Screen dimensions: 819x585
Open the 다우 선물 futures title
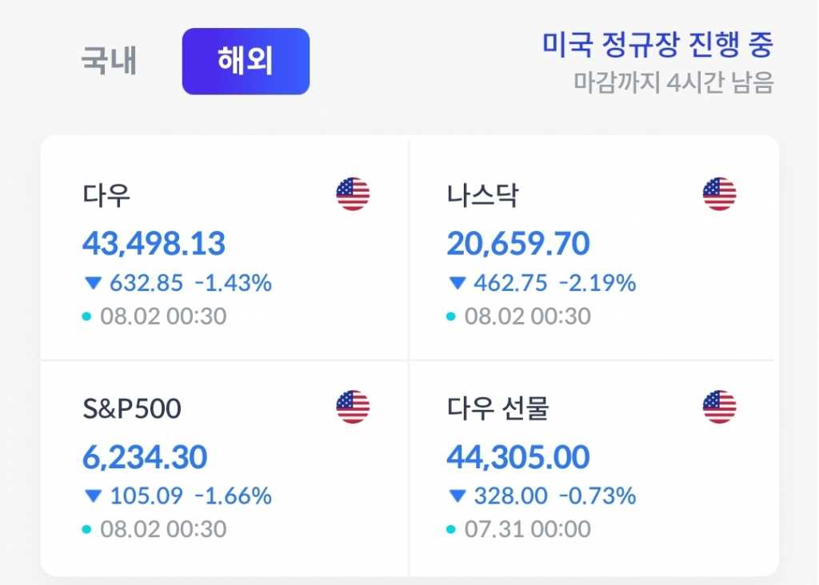click(498, 409)
